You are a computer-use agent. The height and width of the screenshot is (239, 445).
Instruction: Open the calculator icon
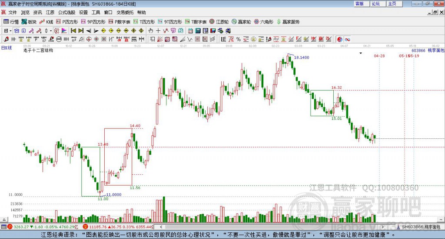(198, 31)
